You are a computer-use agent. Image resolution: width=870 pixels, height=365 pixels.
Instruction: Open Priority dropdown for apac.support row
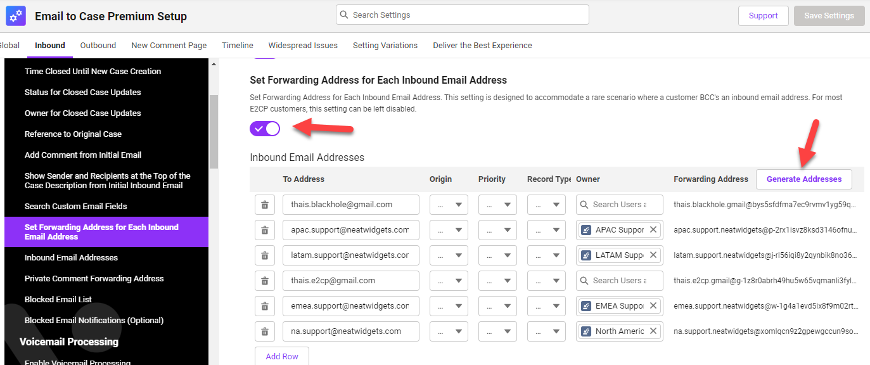coord(497,230)
